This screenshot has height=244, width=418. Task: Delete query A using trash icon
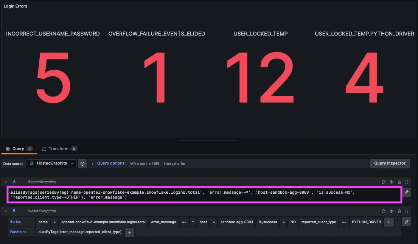click(399, 182)
